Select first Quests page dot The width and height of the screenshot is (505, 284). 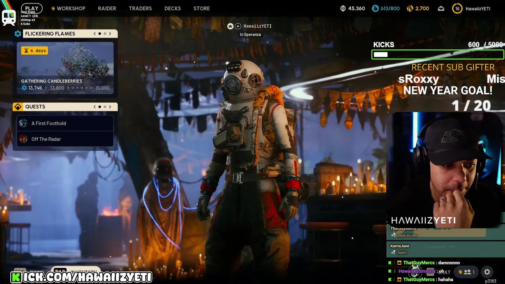[100, 106]
